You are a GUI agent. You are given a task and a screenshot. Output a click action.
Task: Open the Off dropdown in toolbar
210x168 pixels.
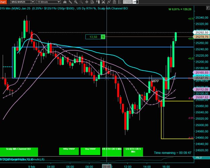135,2
